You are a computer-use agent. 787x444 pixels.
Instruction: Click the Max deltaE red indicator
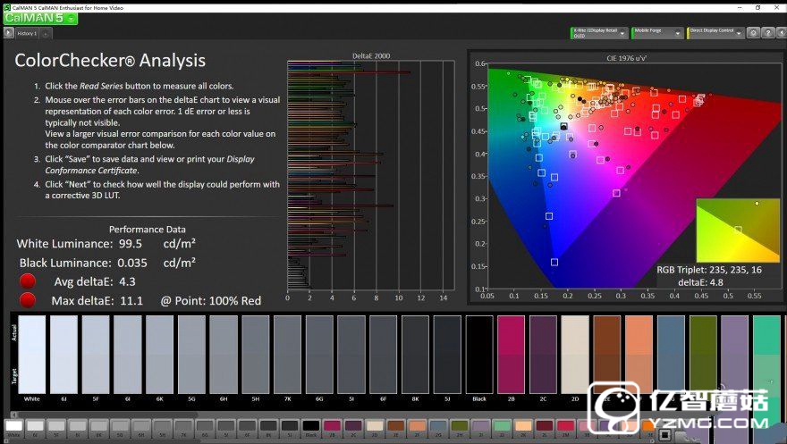(x=28, y=300)
